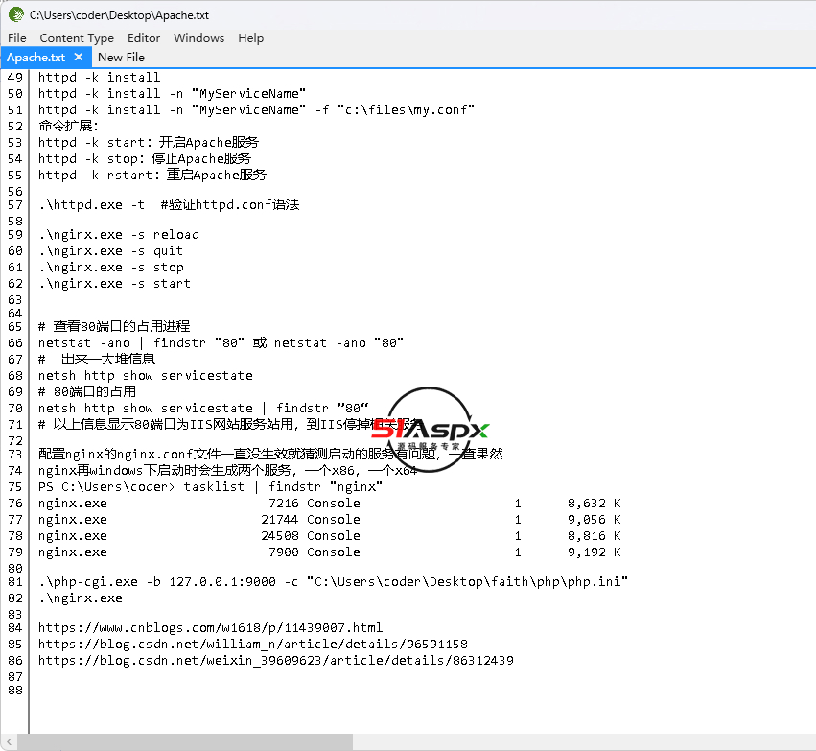The height and width of the screenshot is (751, 816).
Task: Click the horizontal scrollbar thumb
Action: pos(185,742)
